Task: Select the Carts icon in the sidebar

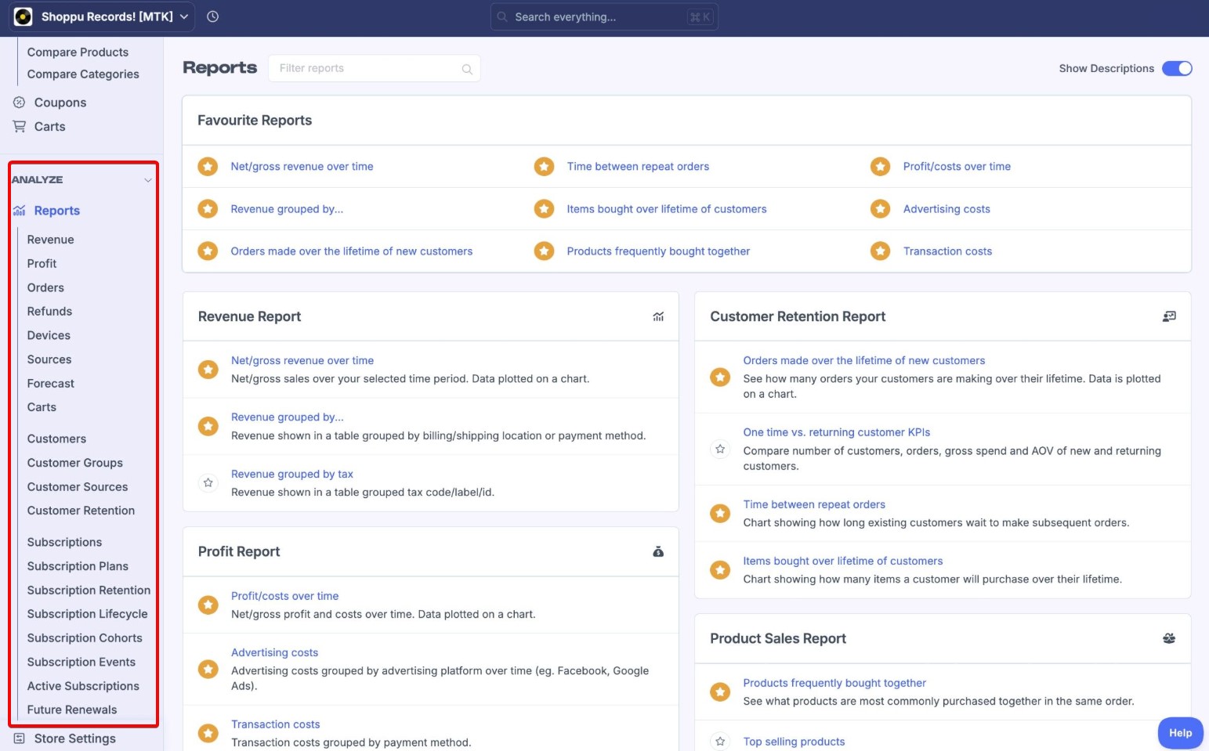Action: coord(18,126)
